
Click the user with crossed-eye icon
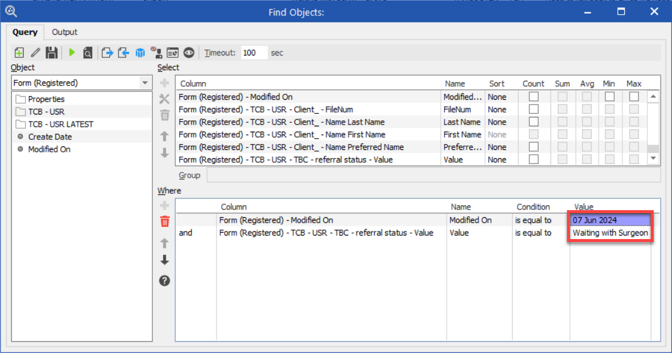pos(156,53)
